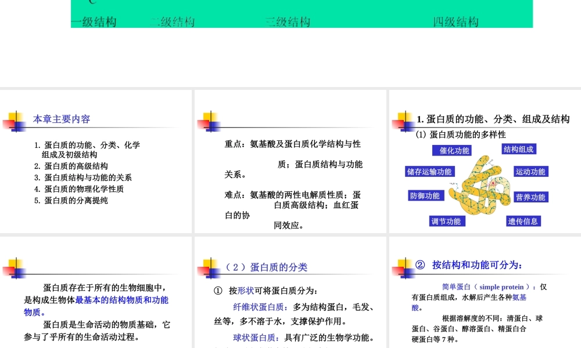
Task: Click the 调节功能 tag
Action: click(x=447, y=221)
